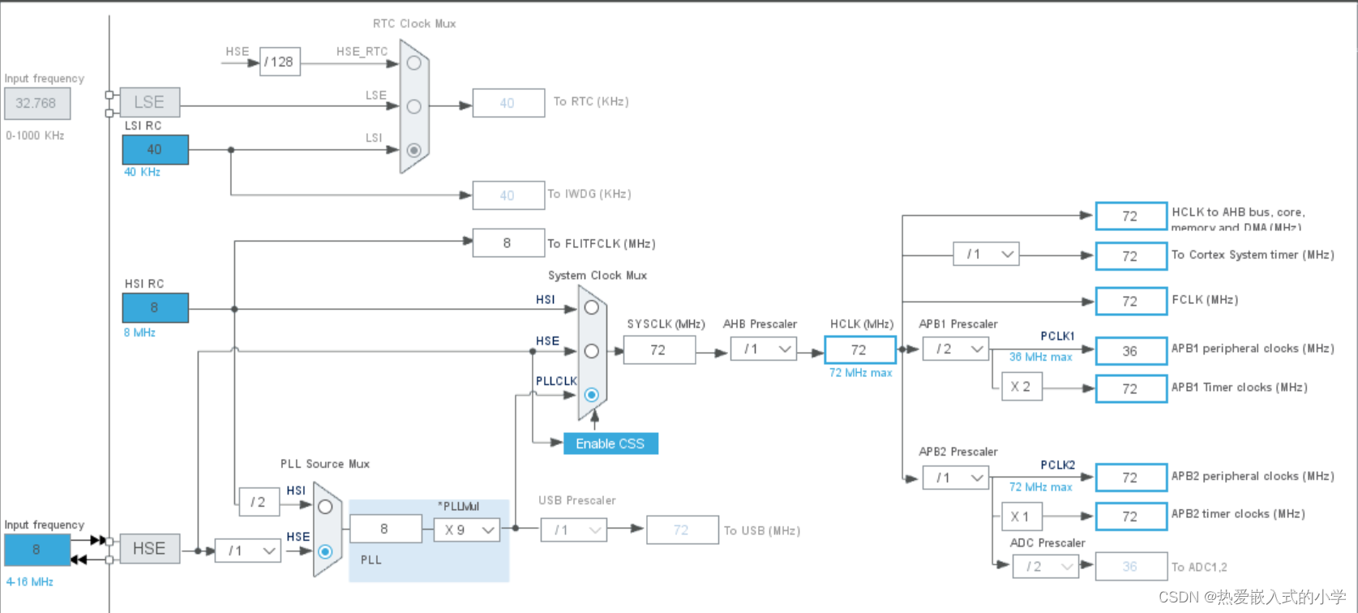Click the HSI /2 divider box

pyautogui.click(x=259, y=503)
